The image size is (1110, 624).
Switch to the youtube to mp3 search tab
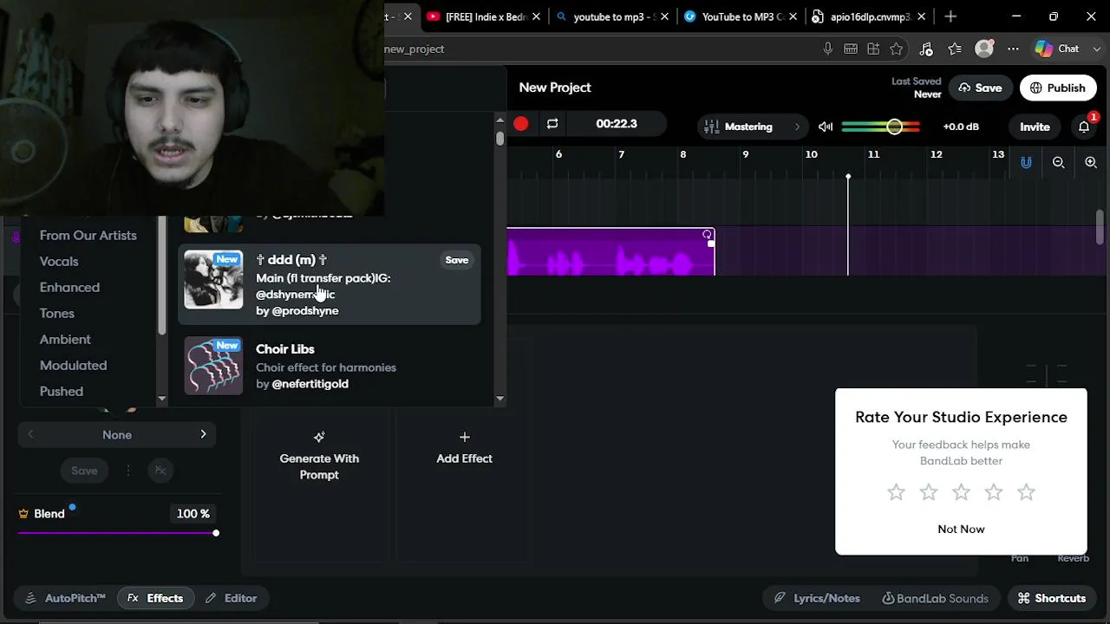tap(613, 16)
